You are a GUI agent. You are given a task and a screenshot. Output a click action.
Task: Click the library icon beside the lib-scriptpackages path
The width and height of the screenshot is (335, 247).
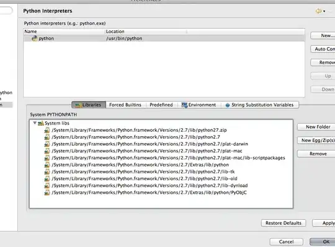click(x=47, y=158)
